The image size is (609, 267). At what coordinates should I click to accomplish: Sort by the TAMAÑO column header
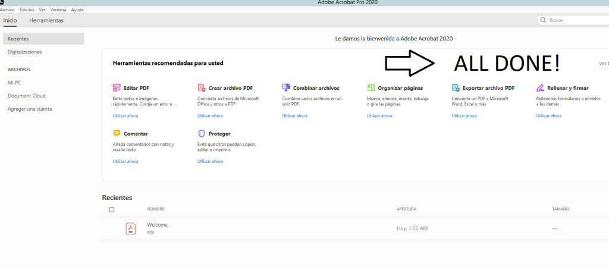click(x=561, y=209)
